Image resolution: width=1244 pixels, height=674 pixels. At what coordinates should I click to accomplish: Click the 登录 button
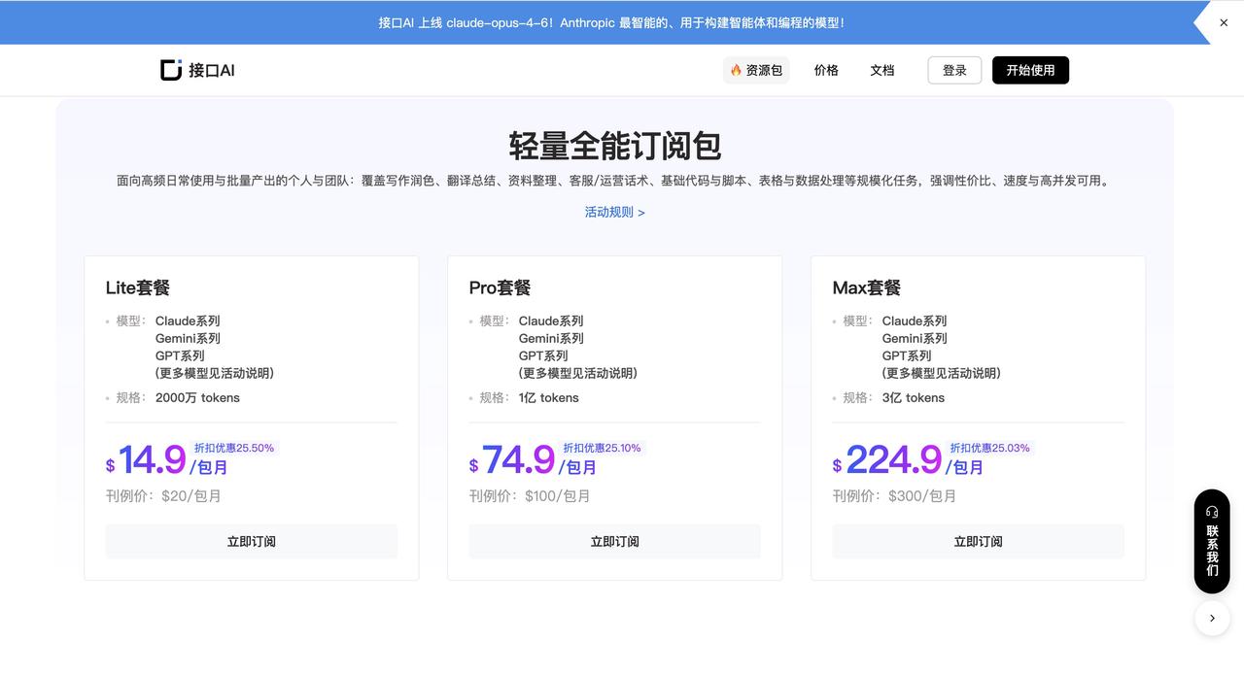click(954, 70)
